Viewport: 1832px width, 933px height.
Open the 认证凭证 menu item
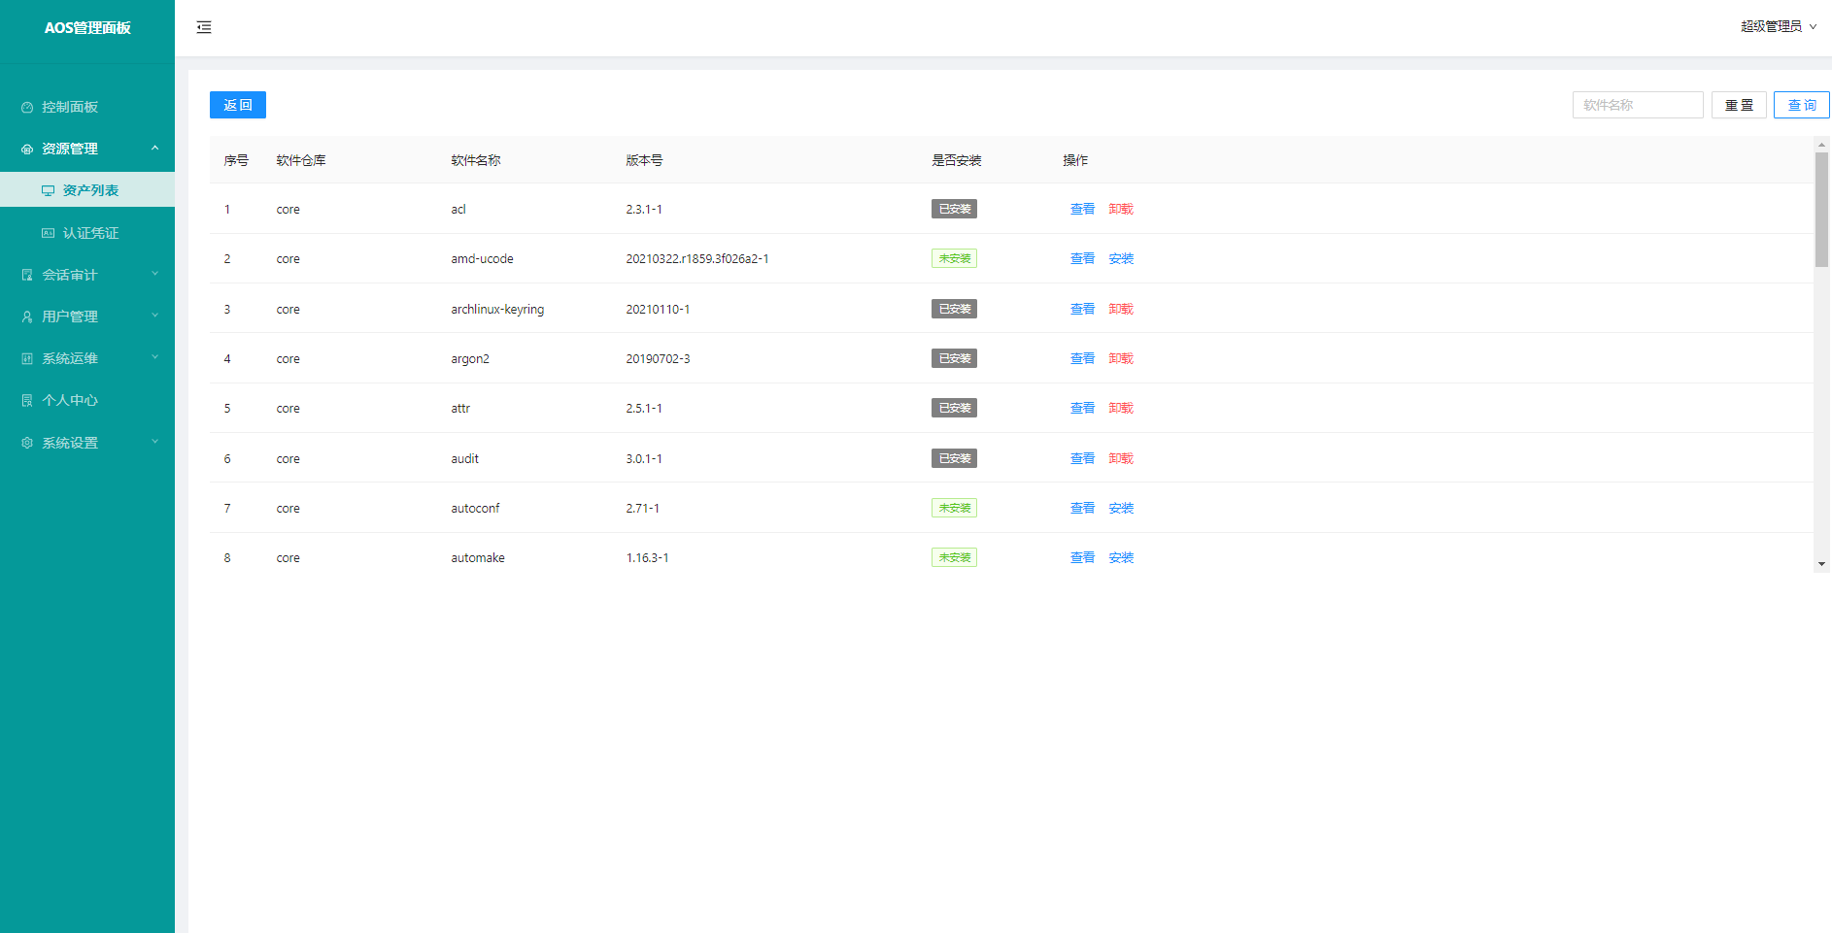coord(90,233)
